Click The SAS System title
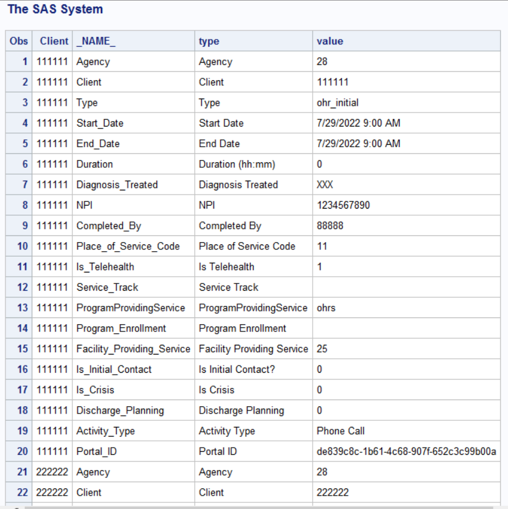 coord(55,10)
